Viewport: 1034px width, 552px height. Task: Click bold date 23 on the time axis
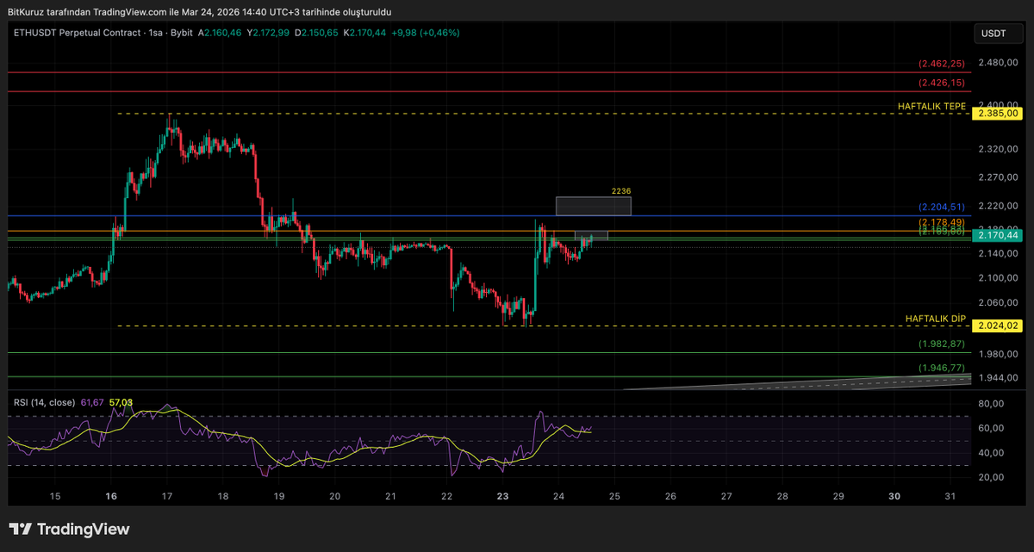[x=503, y=497]
